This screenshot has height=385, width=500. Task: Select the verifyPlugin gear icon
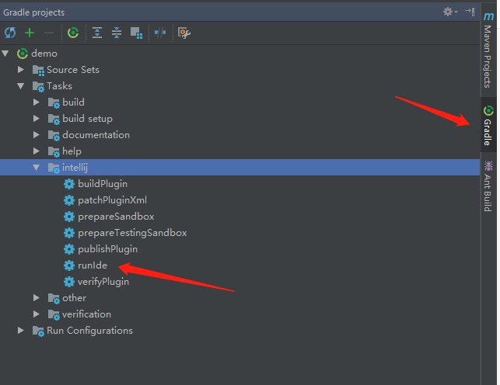69,282
